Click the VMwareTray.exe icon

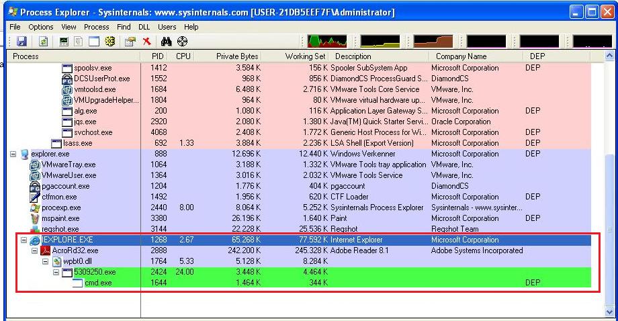coord(35,165)
